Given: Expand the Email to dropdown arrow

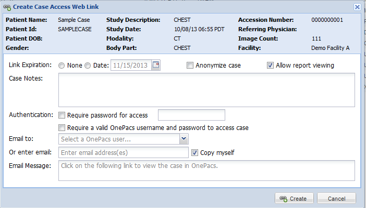Looking at the screenshot, I should click(184, 139).
